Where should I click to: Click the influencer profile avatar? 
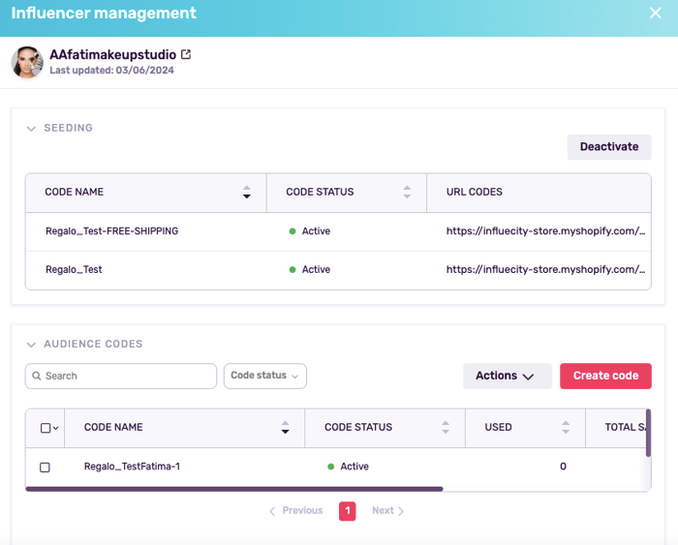click(27, 62)
